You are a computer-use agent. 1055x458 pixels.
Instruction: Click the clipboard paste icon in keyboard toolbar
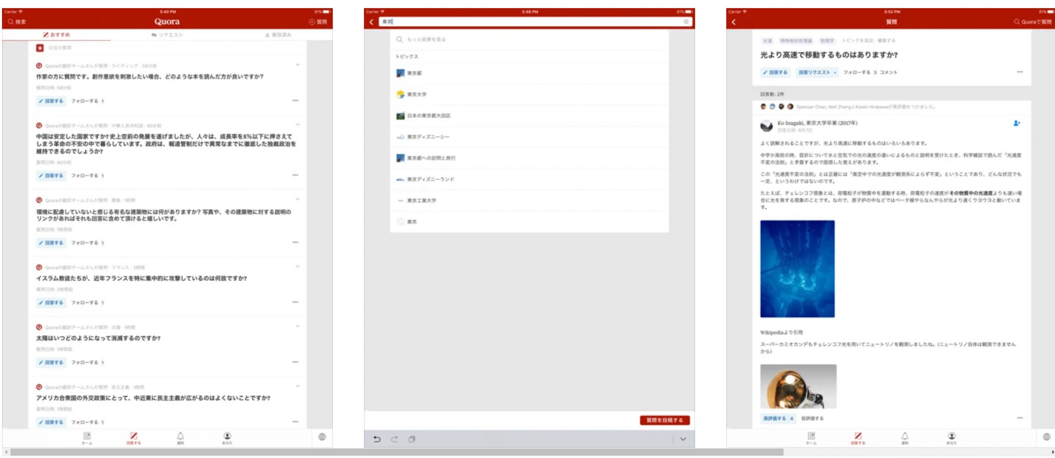[412, 439]
